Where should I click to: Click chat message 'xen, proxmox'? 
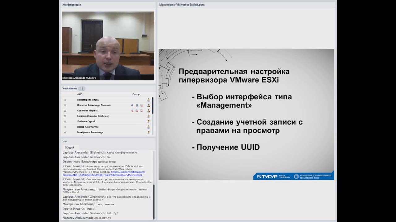pyautogui.click(x=88, y=204)
